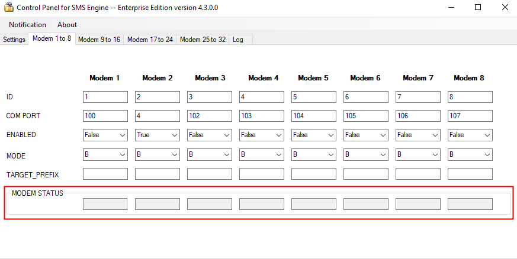Expand Modem 5 MODE dropdown
Image resolution: width=517 pixels, height=259 pixels.
(314, 155)
